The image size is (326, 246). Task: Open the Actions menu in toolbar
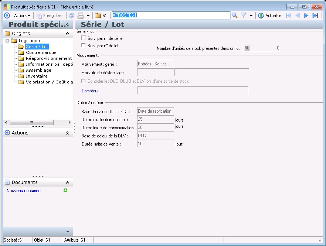tap(22, 16)
